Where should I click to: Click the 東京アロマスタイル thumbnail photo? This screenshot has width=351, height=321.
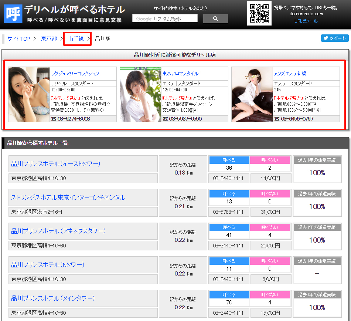[x=140, y=94]
